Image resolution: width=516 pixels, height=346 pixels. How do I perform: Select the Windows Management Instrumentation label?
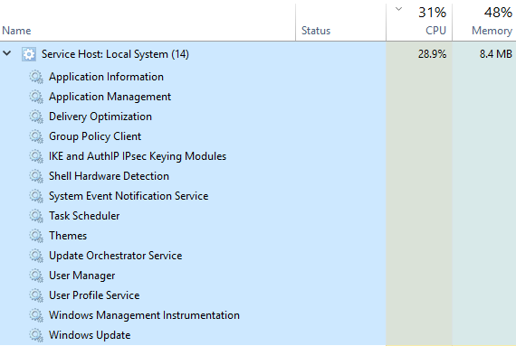[144, 315]
